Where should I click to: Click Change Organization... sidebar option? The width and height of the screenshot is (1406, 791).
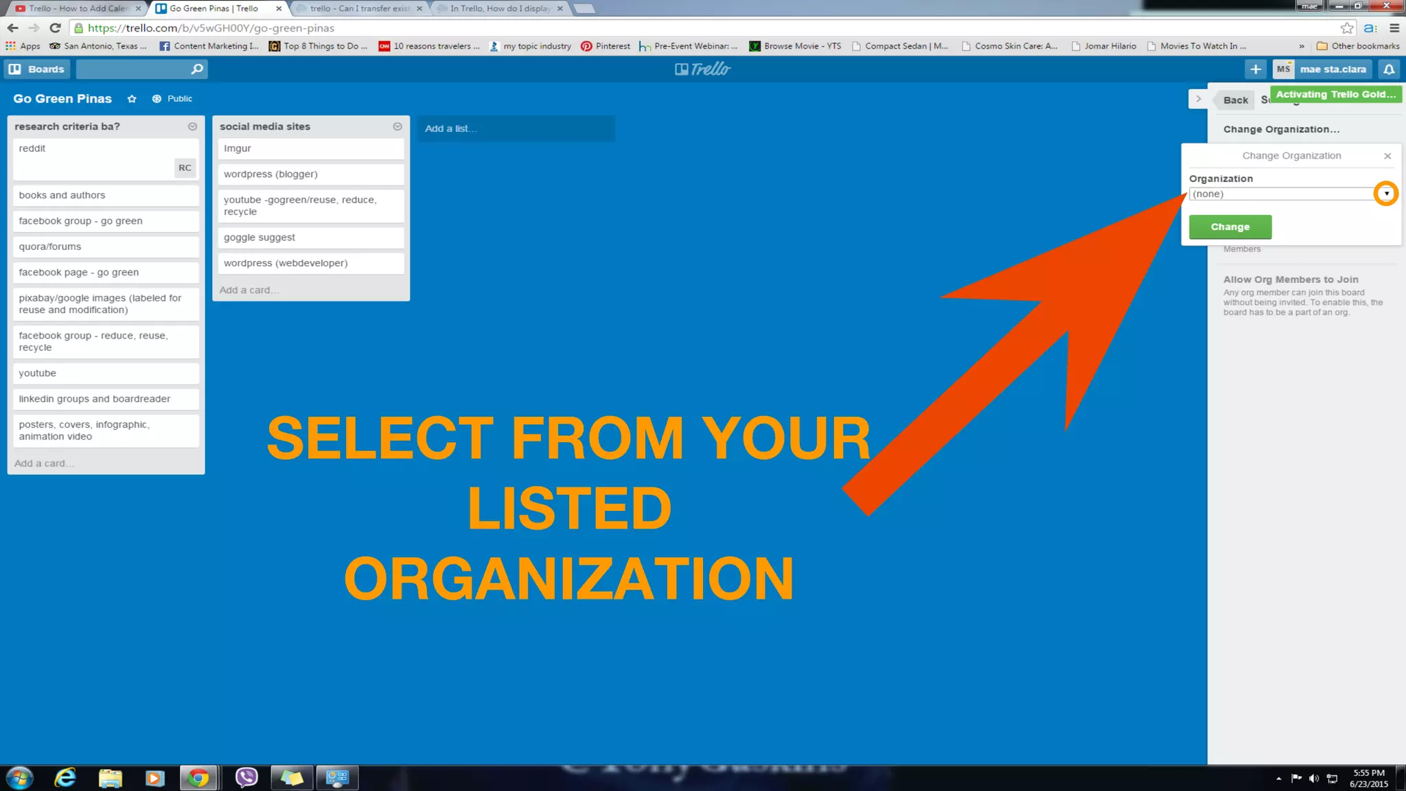1281,129
